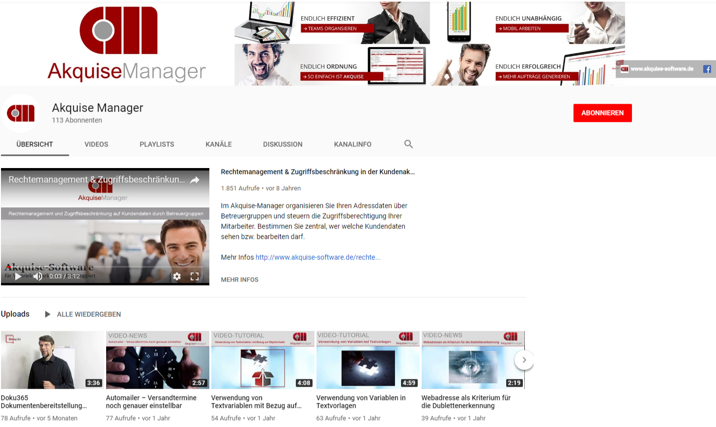Click the Abonnieren subscribe button

point(602,113)
